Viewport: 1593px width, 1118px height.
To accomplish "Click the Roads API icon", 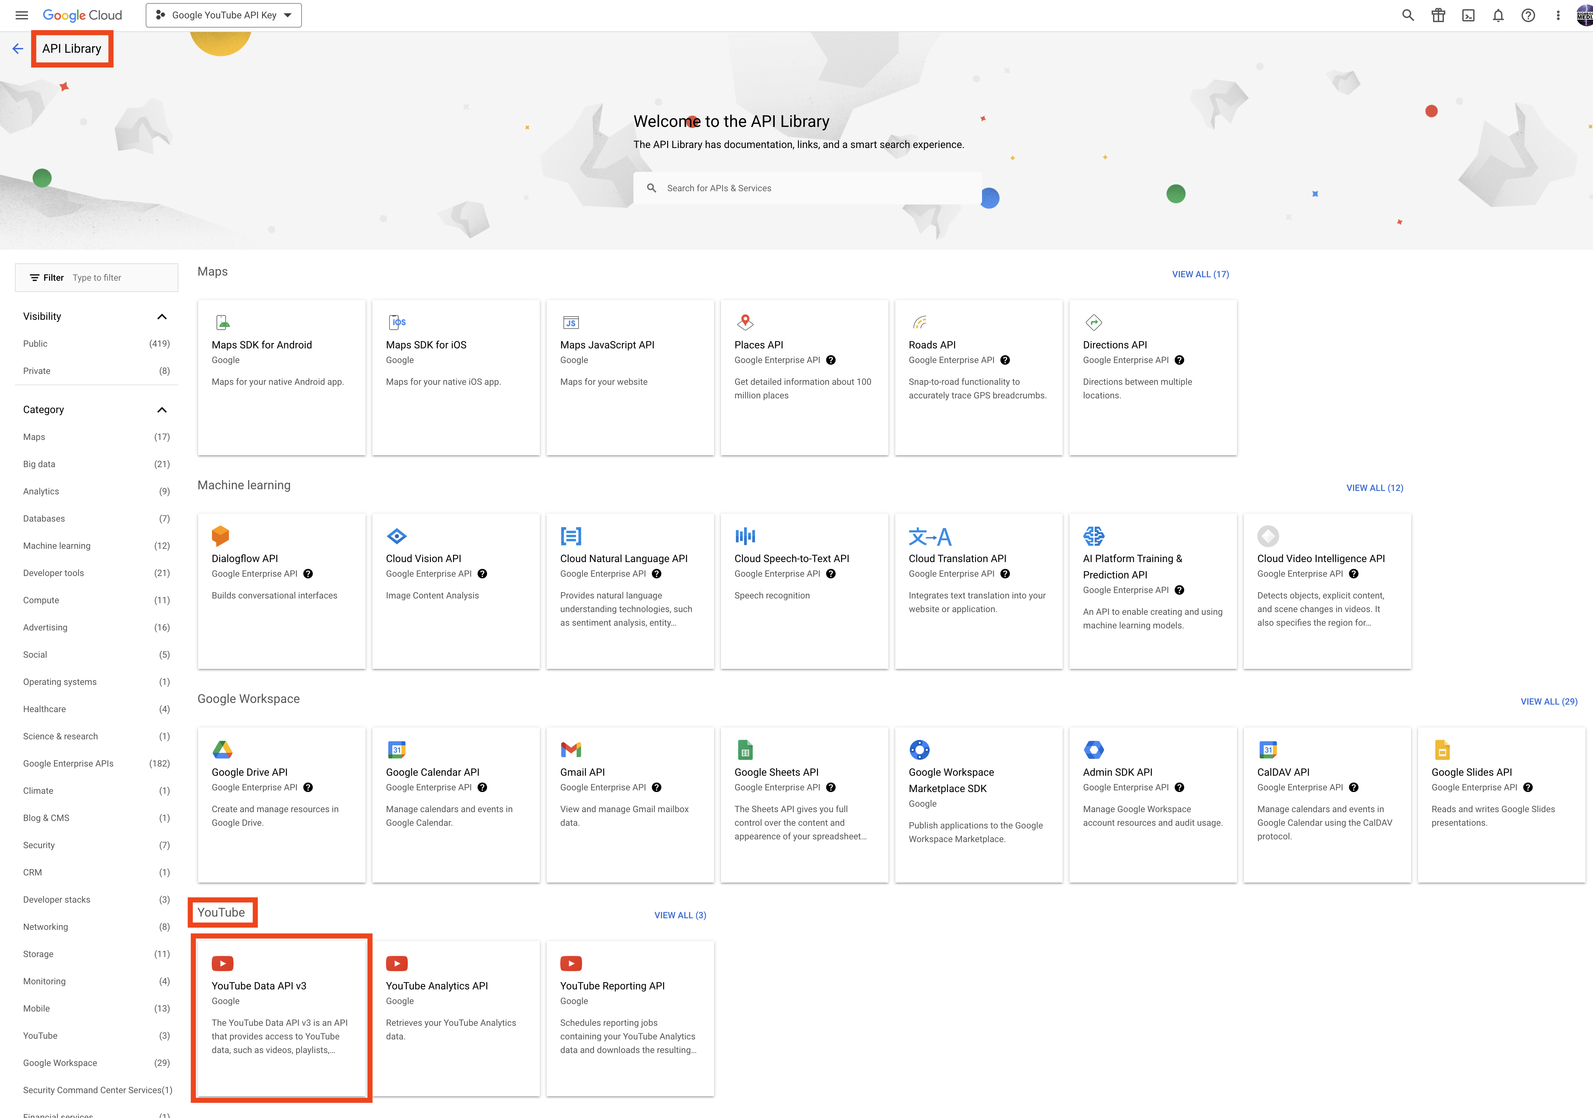I will pos(919,322).
